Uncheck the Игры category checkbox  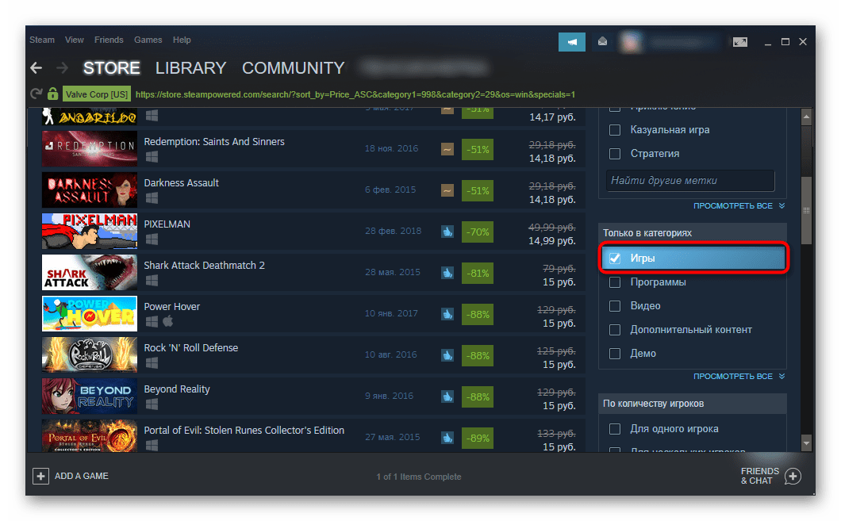point(615,259)
